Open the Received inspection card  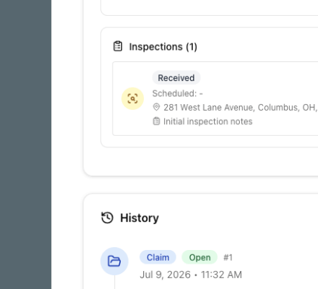point(215,98)
